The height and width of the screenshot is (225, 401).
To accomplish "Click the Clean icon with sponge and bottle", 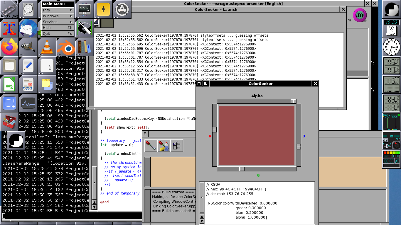I will coord(164,145).
